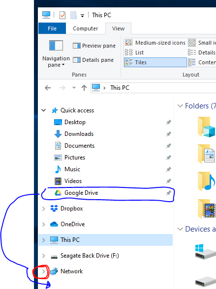Click the Back navigation arrow
The height and width of the screenshot is (289, 216).
click(x=48, y=88)
